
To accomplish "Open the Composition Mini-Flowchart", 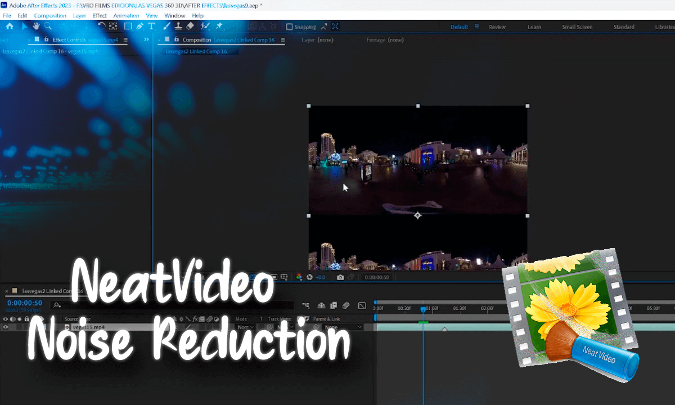I will [283, 277].
